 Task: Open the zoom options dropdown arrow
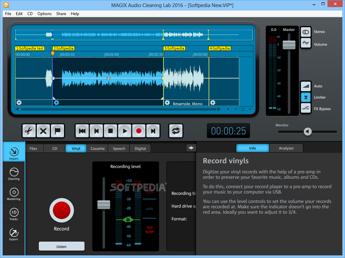[x=250, y=109]
